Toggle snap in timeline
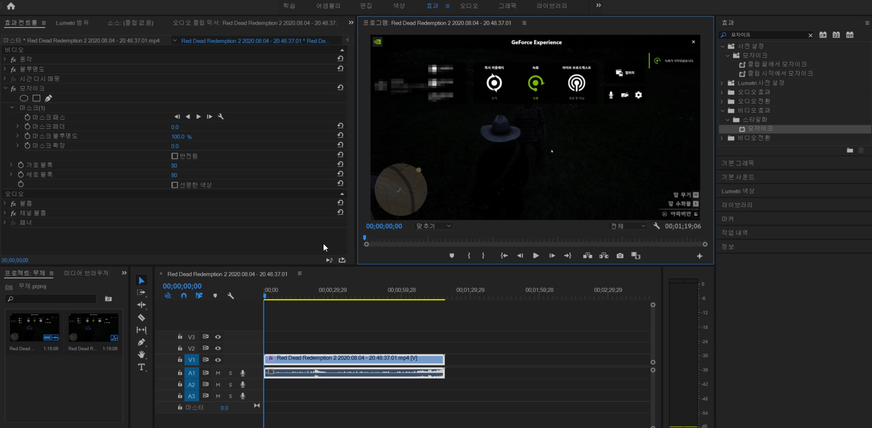The width and height of the screenshot is (872, 428). click(x=184, y=296)
